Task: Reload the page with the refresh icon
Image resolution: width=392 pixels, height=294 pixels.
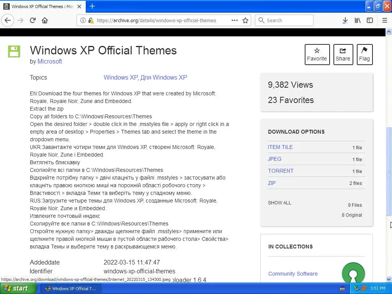Action: tap(33, 20)
